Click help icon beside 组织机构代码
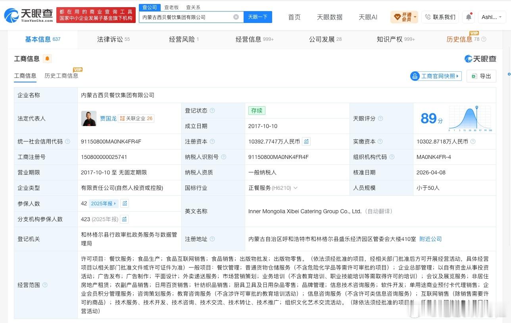511x323 pixels. click(x=392, y=157)
